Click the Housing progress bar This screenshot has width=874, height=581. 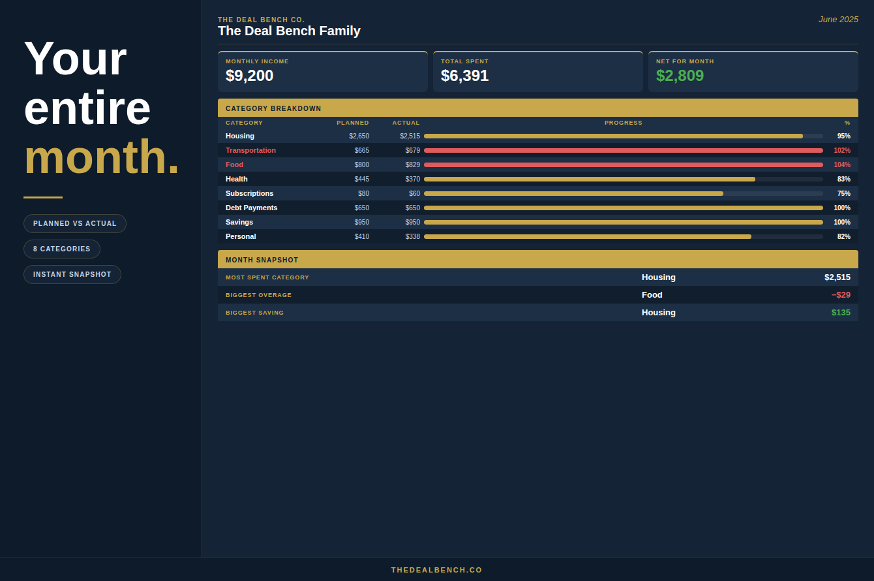[x=624, y=136]
